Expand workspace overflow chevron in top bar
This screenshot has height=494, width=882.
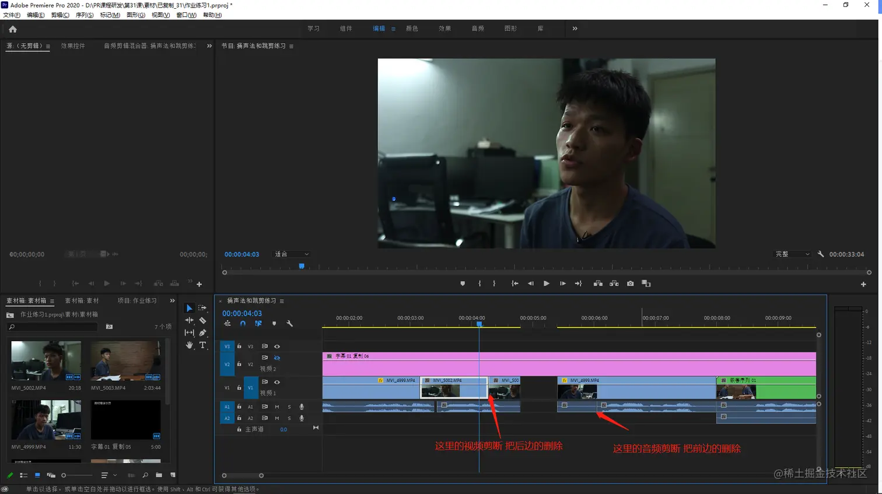pyautogui.click(x=575, y=29)
